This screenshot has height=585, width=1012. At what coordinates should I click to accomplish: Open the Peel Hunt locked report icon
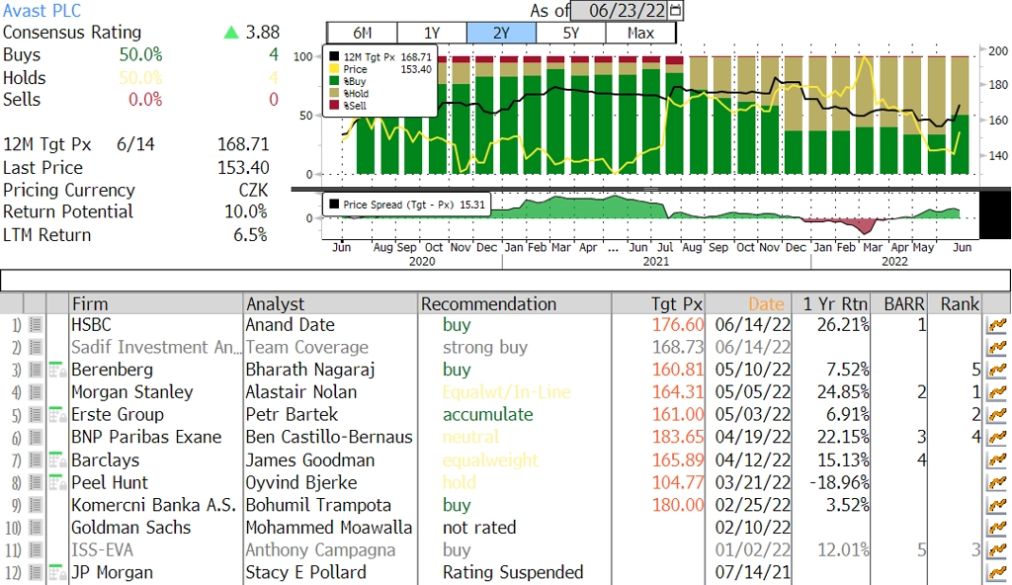pyautogui.click(x=57, y=482)
